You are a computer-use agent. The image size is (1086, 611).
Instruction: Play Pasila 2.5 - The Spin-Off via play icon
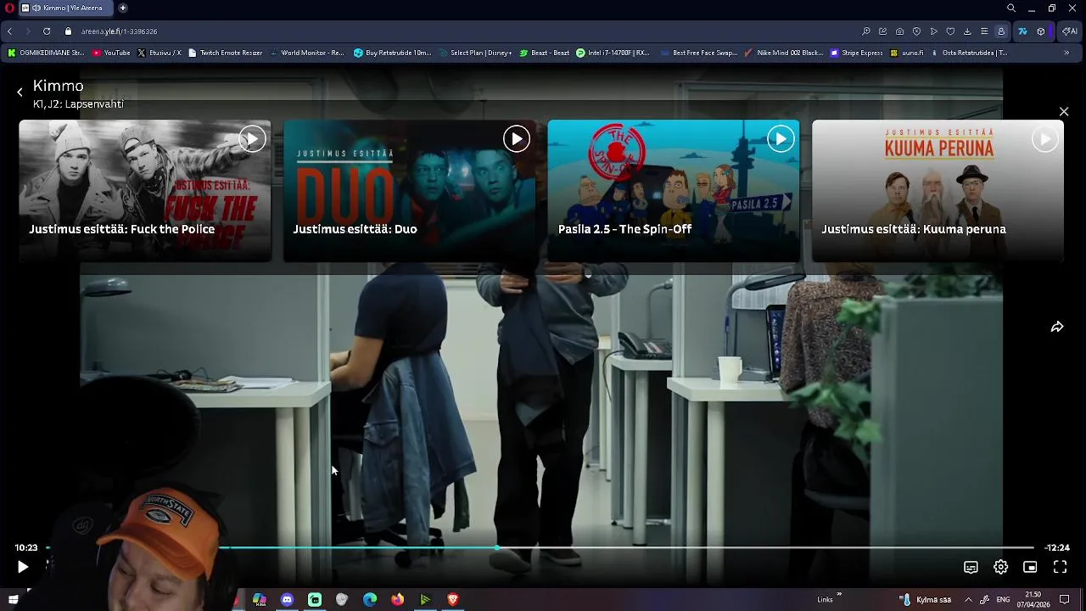coord(781,139)
